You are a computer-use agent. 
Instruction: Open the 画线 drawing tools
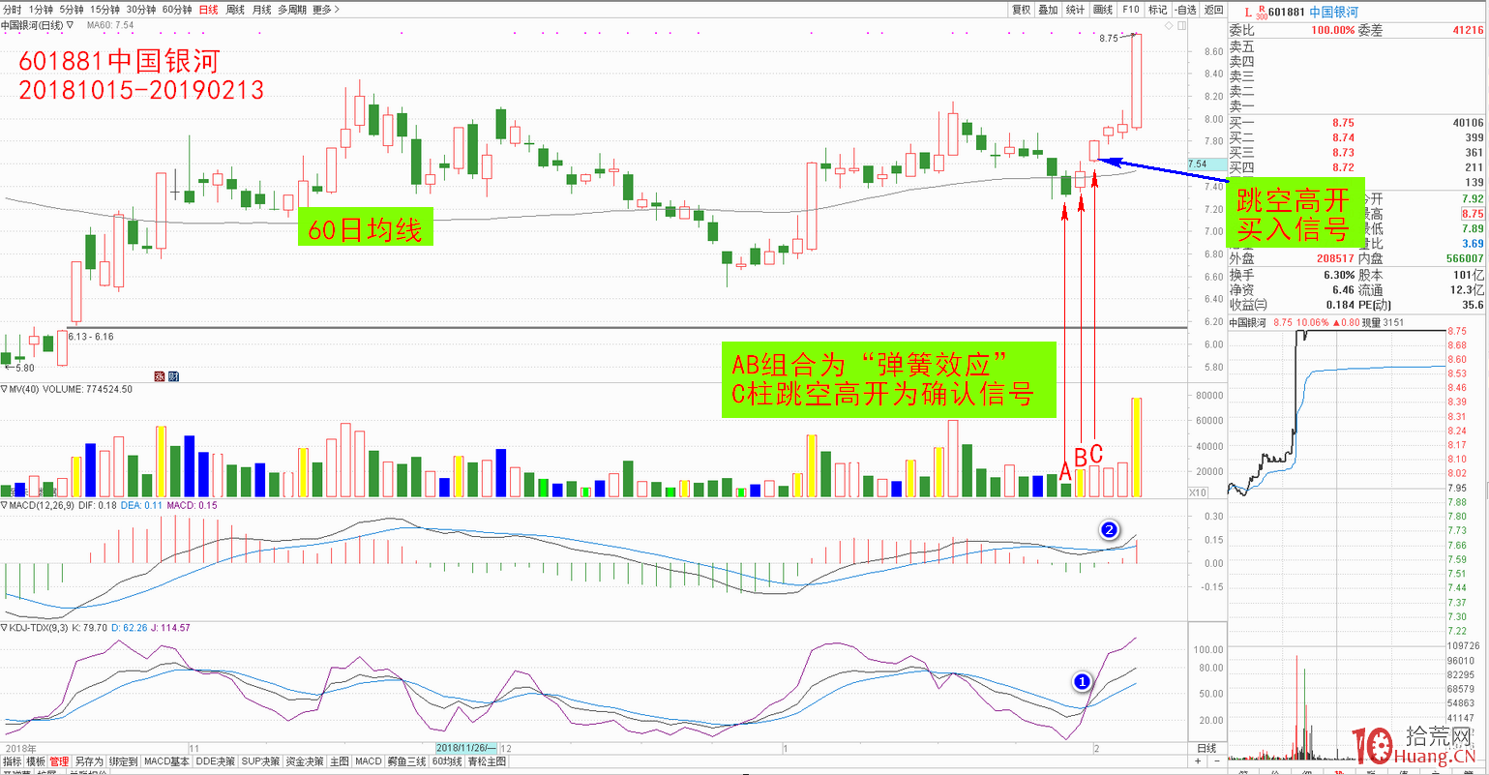1103,10
